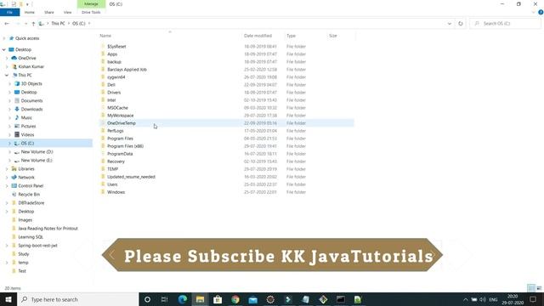544x306 pixels.
Task: Open the View ribbon tab
Action: [67, 12]
